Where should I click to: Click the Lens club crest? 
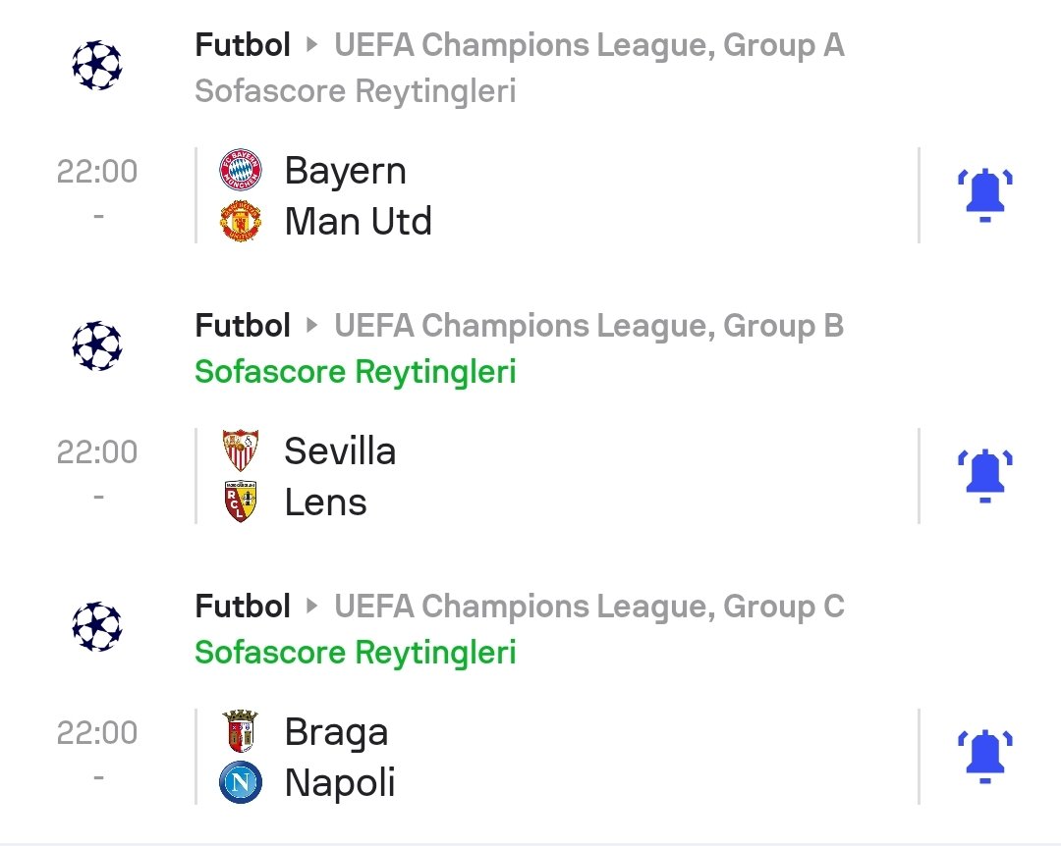240,502
